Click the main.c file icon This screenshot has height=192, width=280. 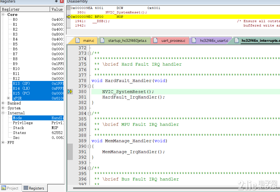pos(78,40)
